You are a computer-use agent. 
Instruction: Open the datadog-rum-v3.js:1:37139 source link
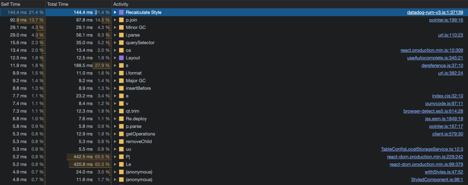(435, 12)
